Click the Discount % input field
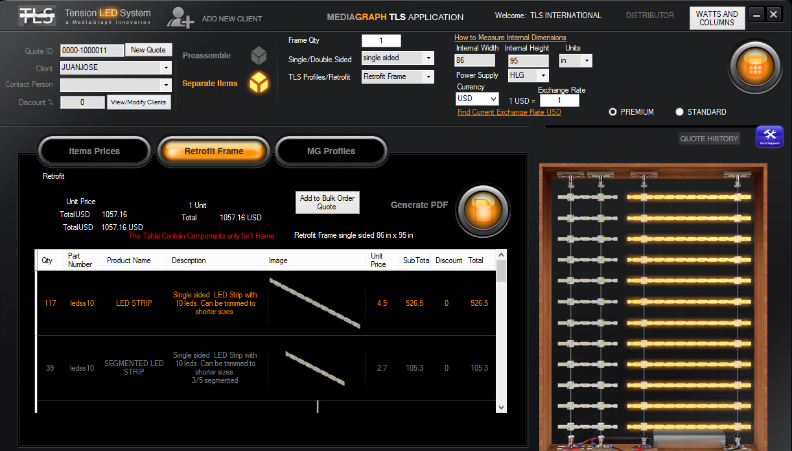 click(x=82, y=102)
